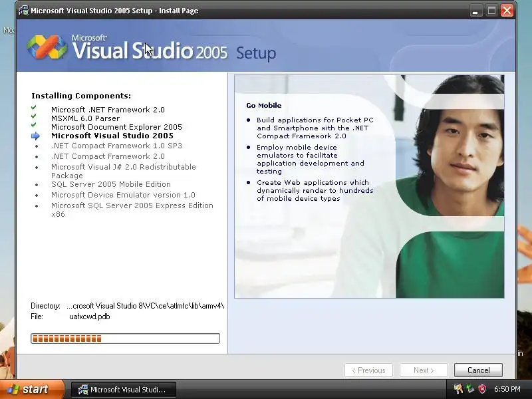Click the mobile device emulators bullet text

point(310,159)
